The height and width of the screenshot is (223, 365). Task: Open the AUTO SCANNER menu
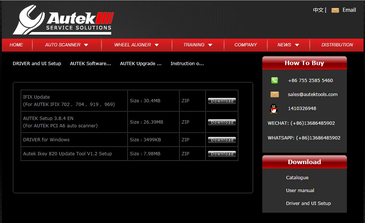pos(62,45)
